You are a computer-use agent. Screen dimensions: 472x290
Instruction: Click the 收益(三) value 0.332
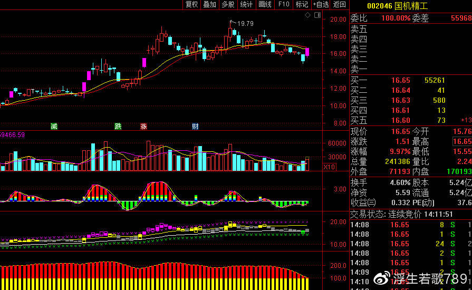(401, 202)
